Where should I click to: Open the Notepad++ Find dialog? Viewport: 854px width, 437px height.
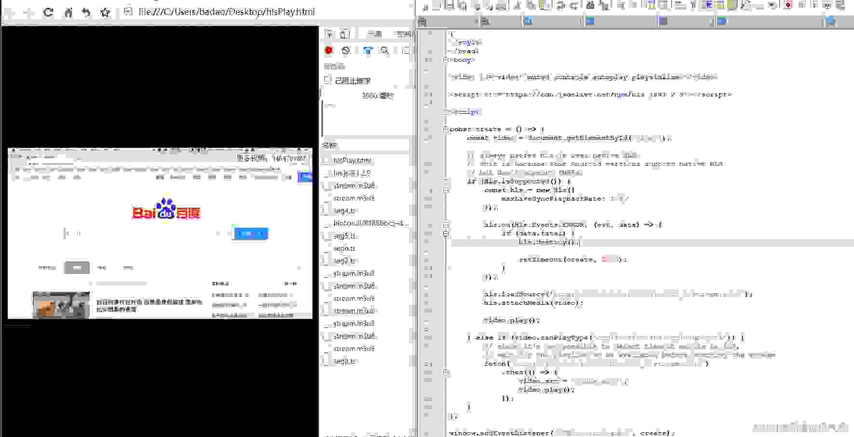(x=591, y=6)
